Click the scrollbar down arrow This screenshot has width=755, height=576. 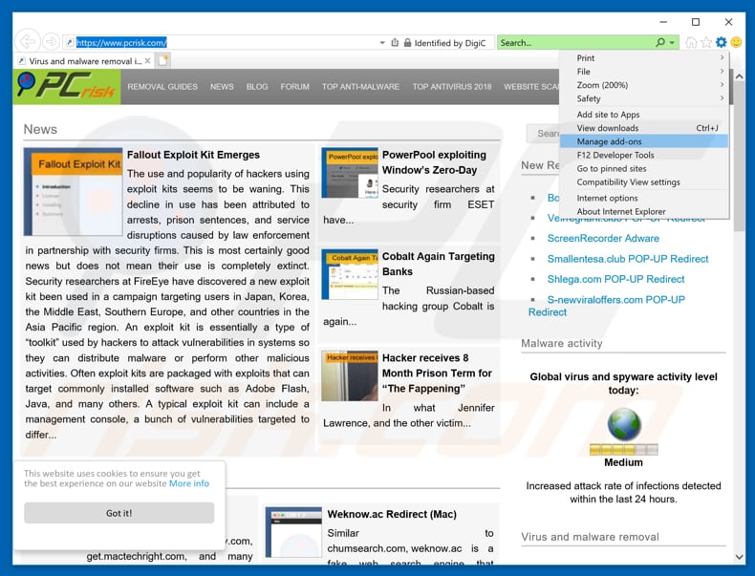pyautogui.click(x=739, y=557)
